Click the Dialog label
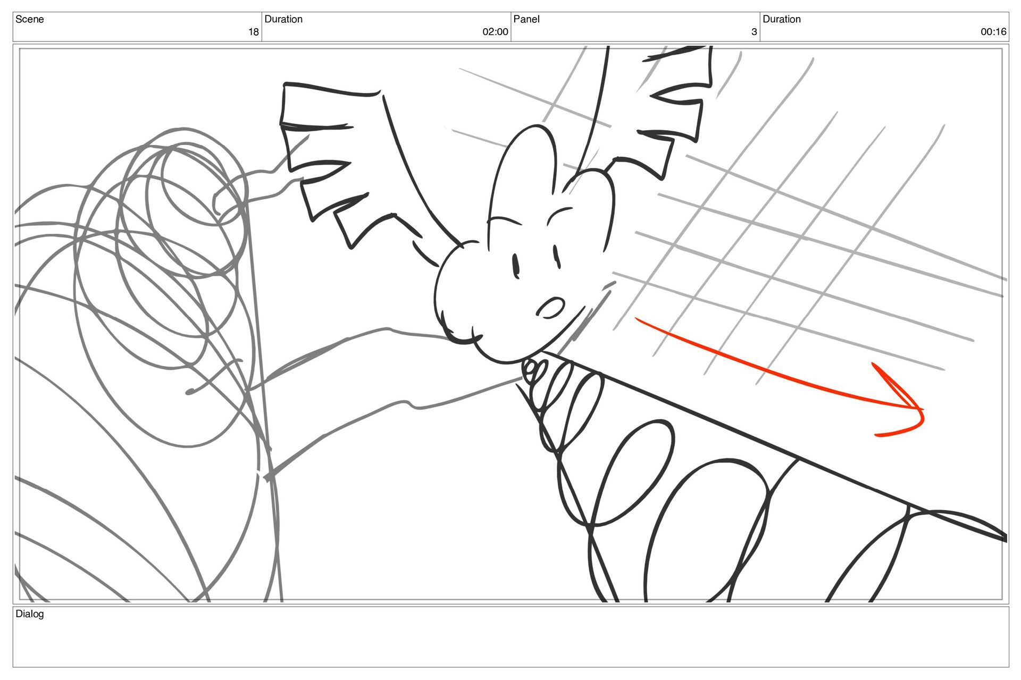Image resolution: width=1021 pixels, height=680 pixels. (x=30, y=614)
